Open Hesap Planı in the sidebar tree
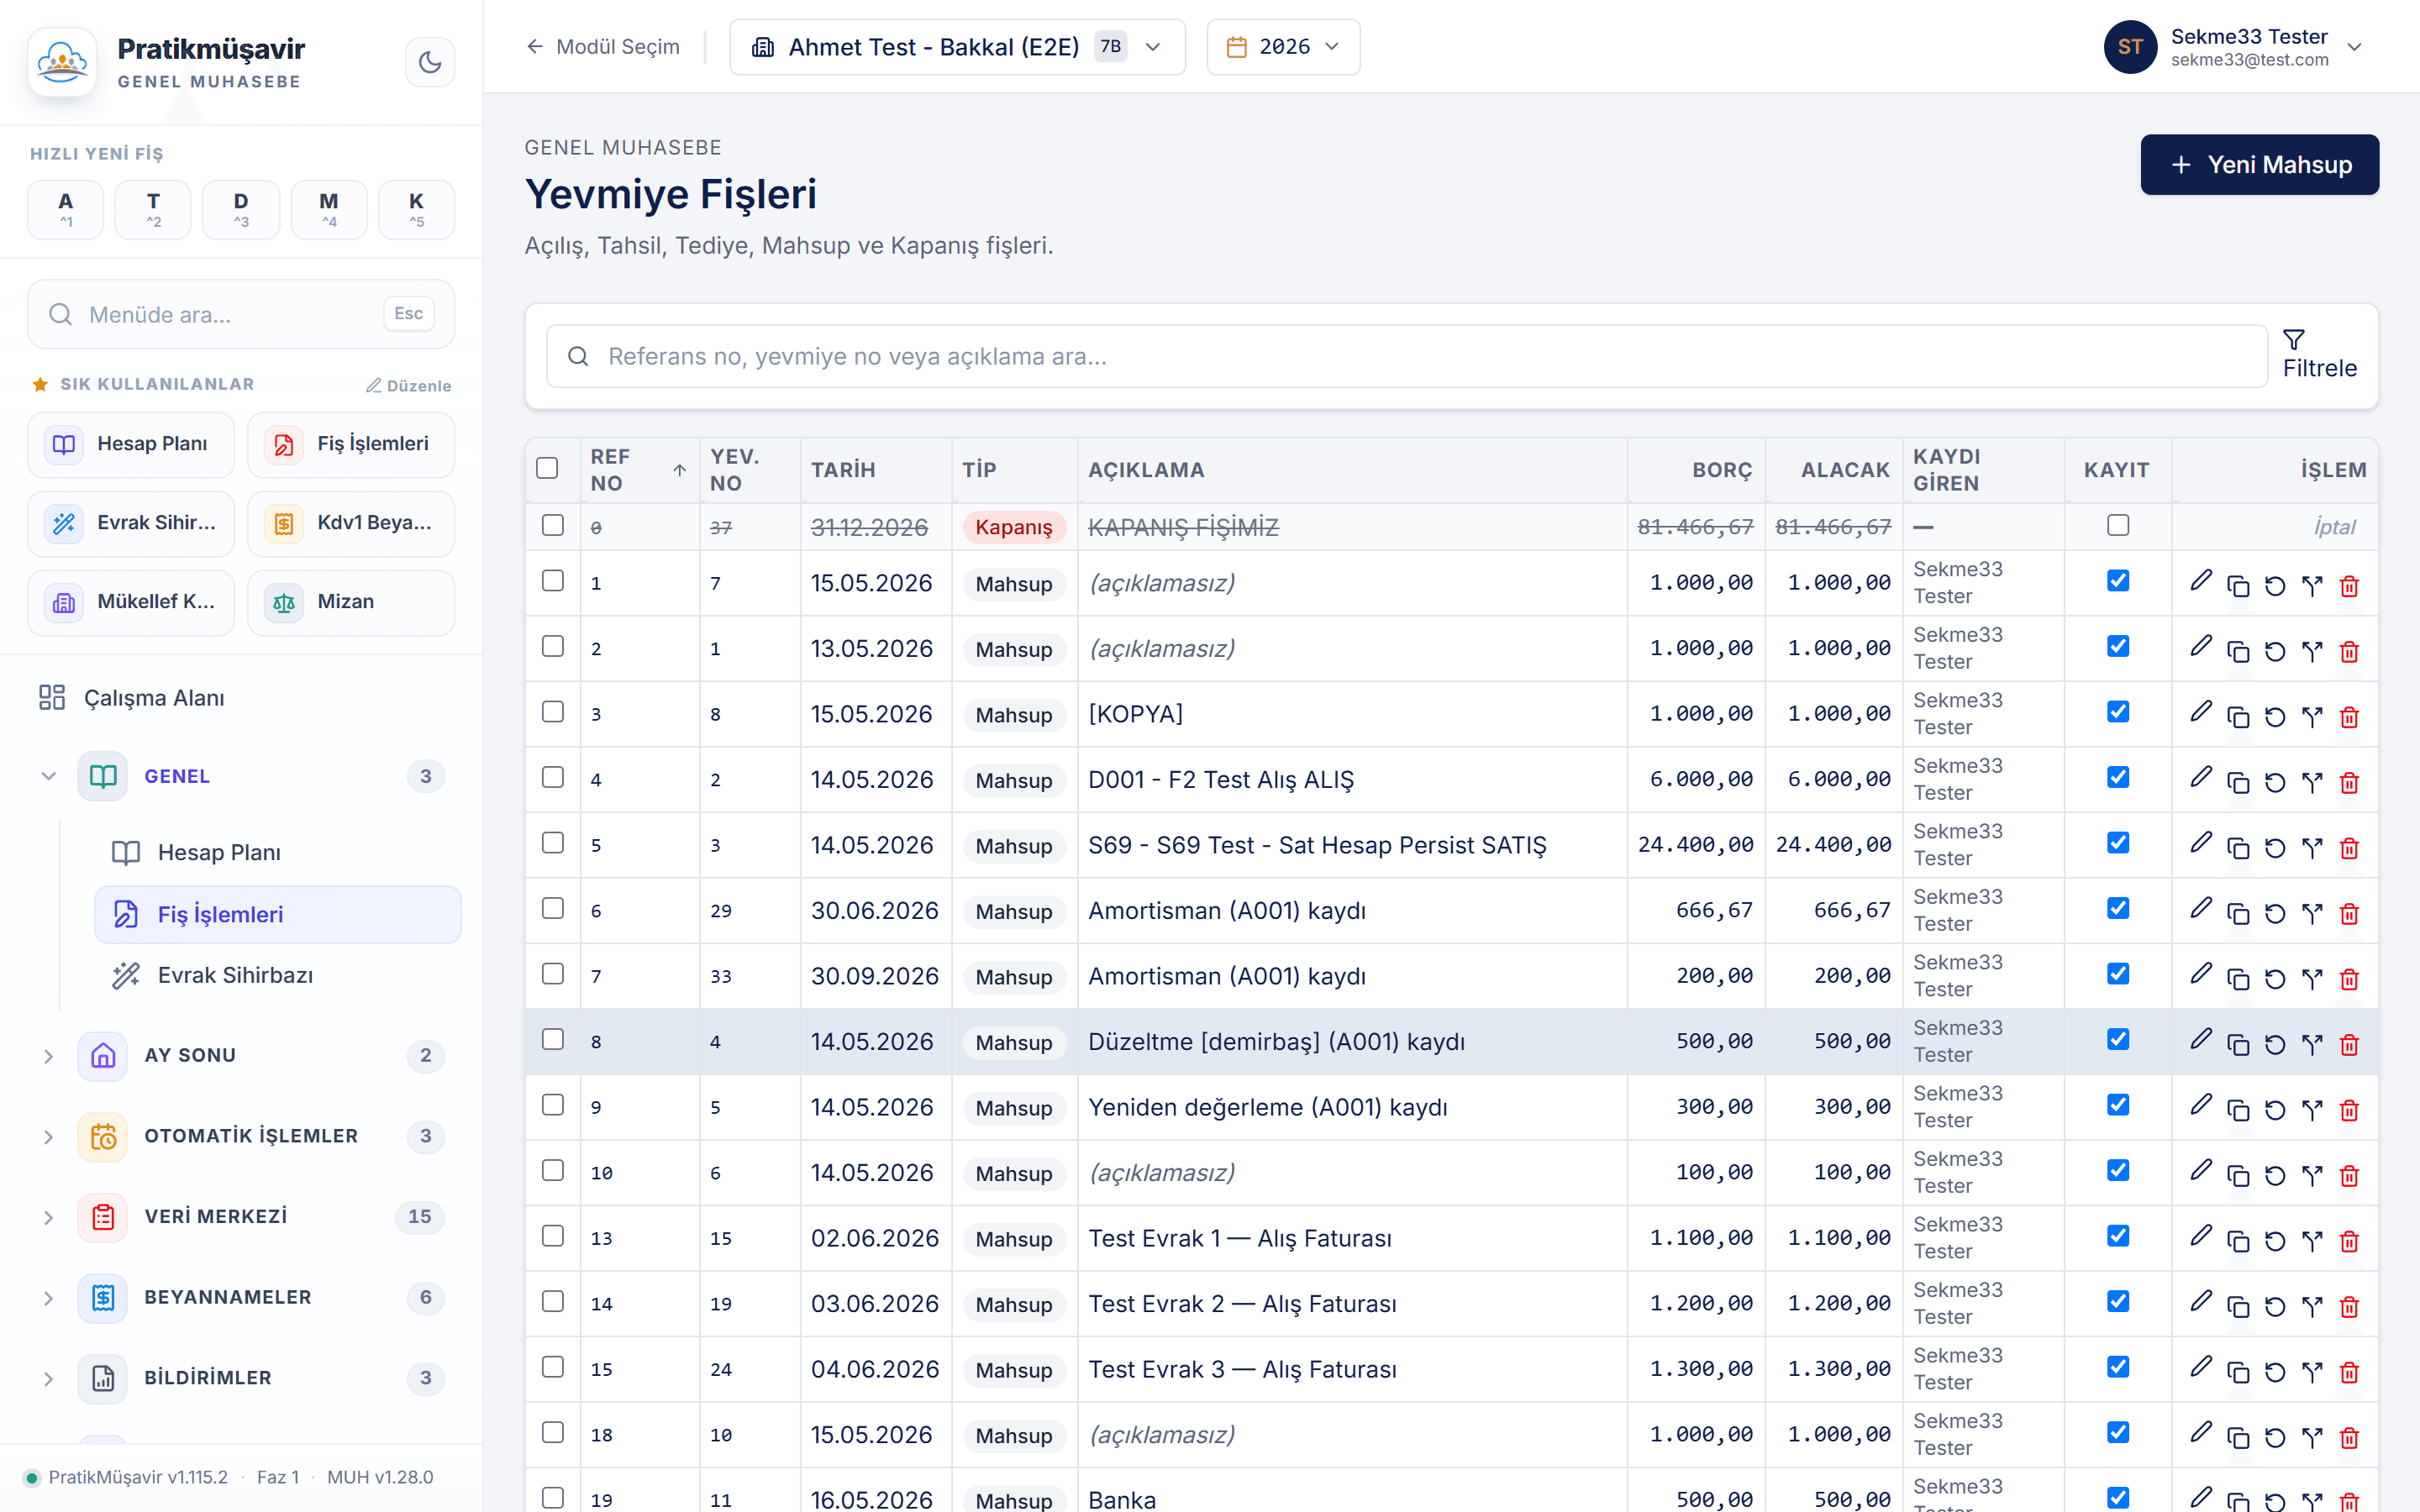 tap(219, 852)
